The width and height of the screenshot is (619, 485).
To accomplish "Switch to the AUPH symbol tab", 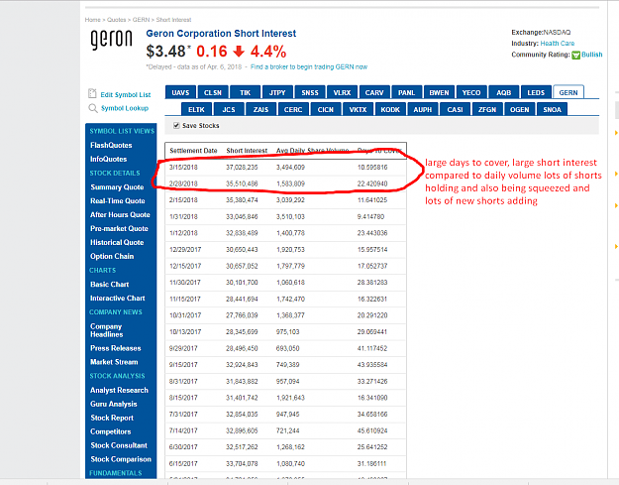I will point(423,109).
